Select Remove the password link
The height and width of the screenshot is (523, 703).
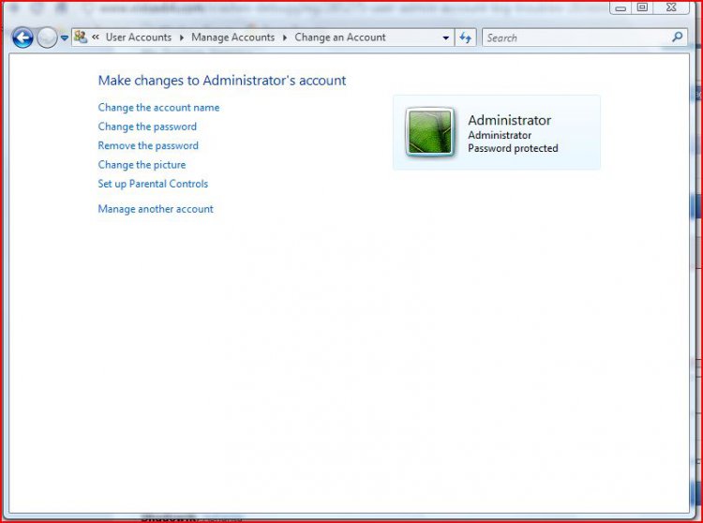148,146
